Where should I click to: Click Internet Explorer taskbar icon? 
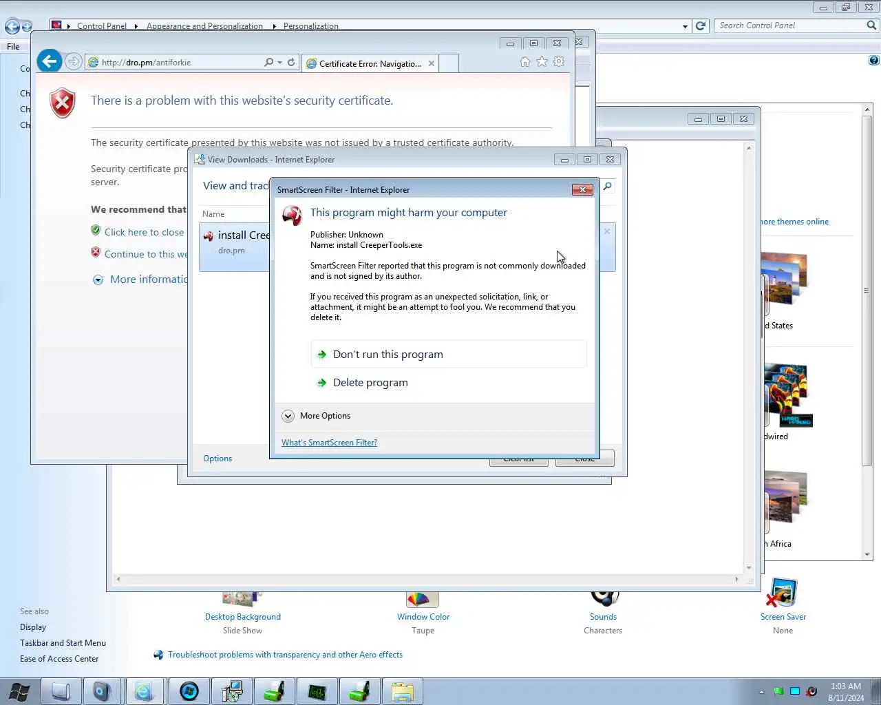[144, 691]
